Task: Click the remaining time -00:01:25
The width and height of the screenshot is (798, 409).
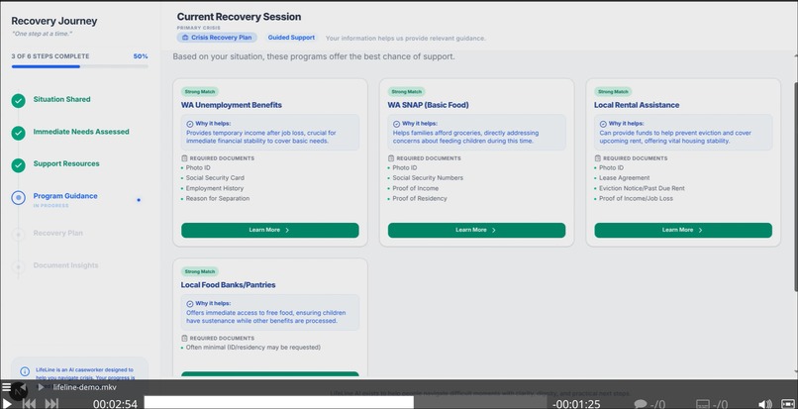Action: [x=576, y=404]
